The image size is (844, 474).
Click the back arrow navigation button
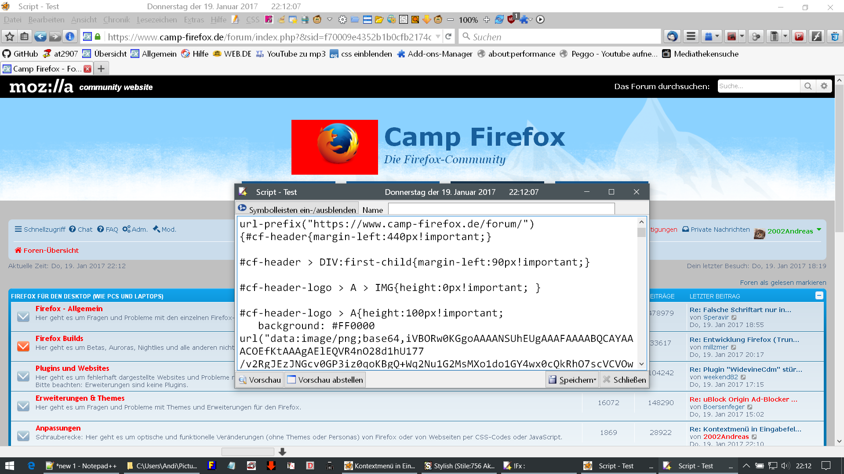pos(40,37)
